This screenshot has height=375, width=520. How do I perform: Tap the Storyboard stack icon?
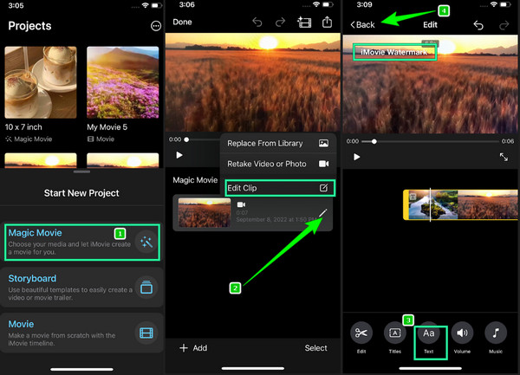point(146,288)
